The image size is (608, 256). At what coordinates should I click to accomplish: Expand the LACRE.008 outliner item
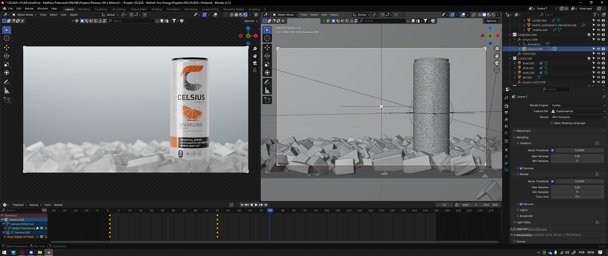[x=524, y=21]
